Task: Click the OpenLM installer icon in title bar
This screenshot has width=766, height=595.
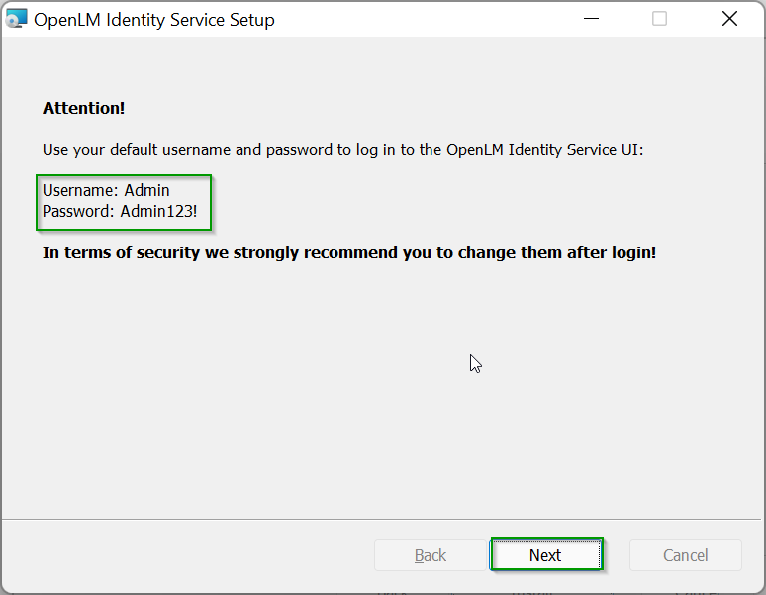Action: point(16,19)
